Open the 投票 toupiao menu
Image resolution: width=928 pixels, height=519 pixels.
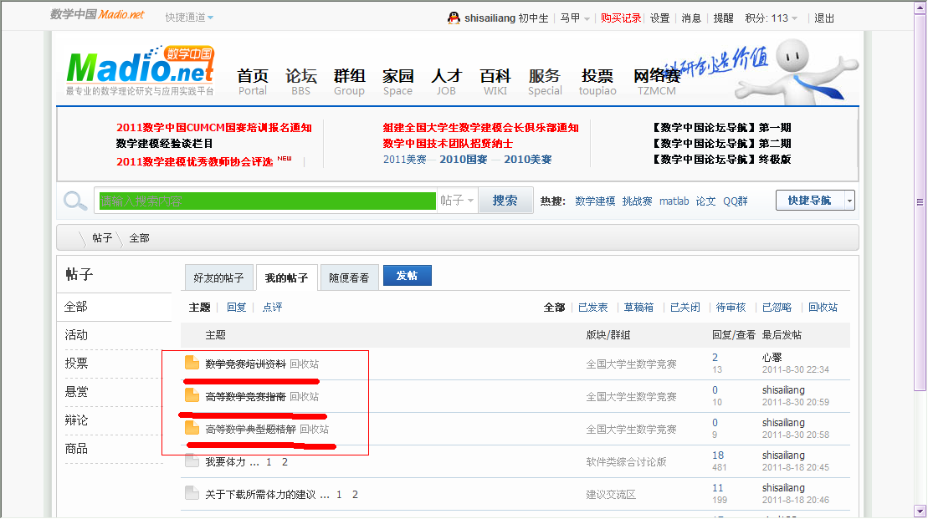coord(597,82)
